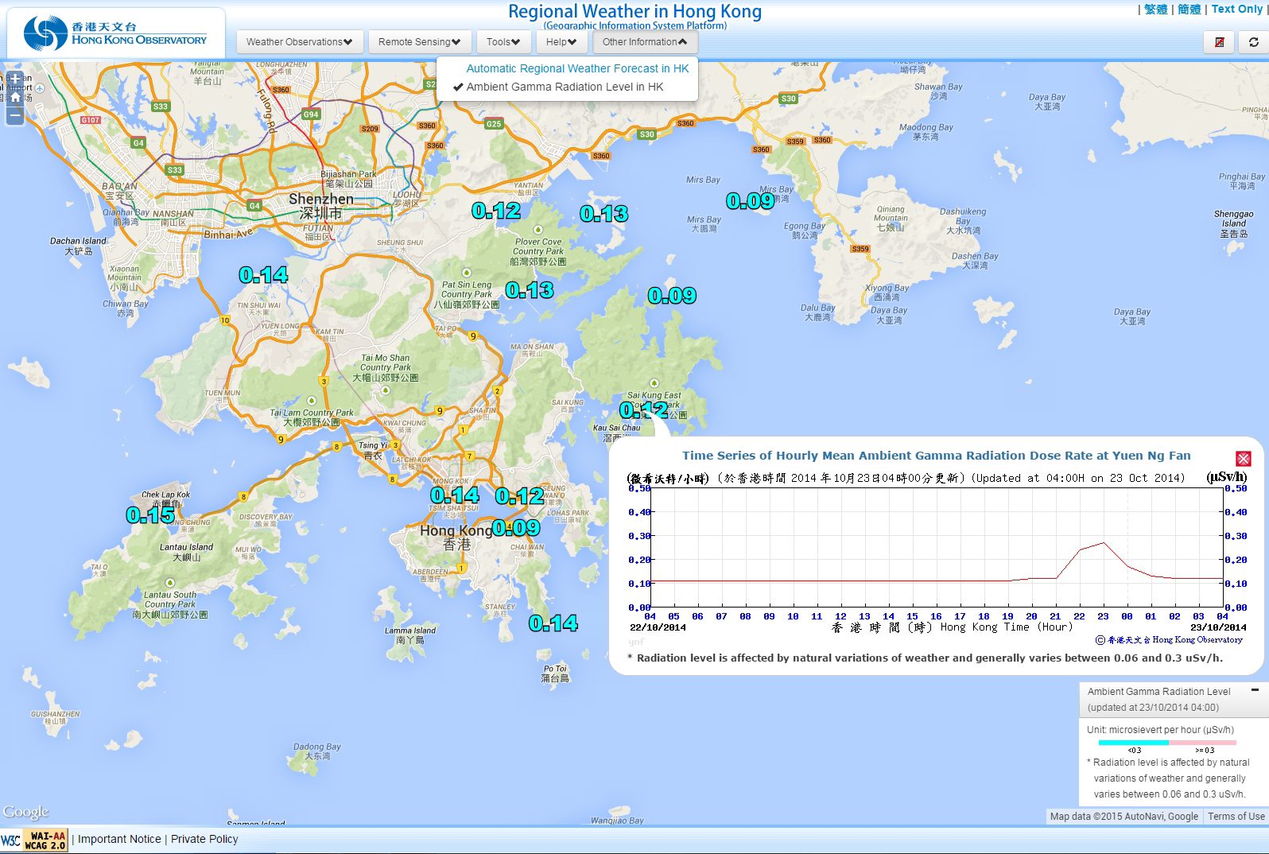Screen dimensions: 1269x854
Task: Toggle the legend display icon button
Action: pos(1220,42)
